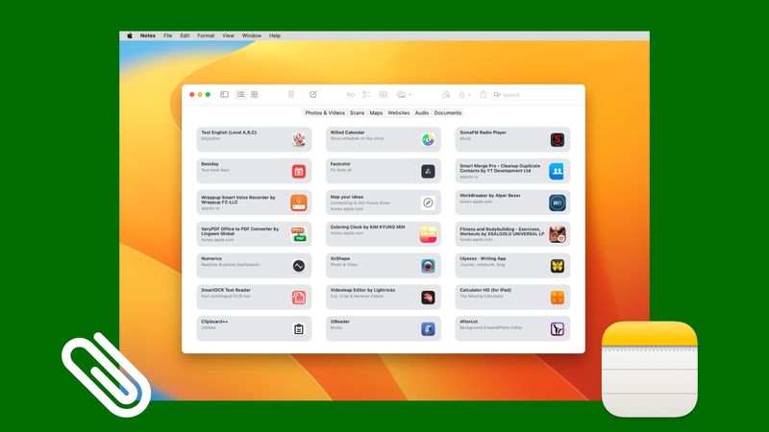
Task: Click the VeryPDF Office to PDF icon
Action: (x=299, y=234)
